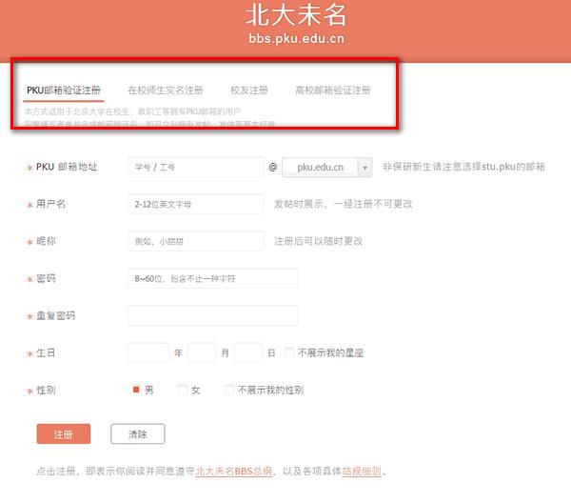The height and width of the screenshot is (503, 571).
Task: Click the 清除 button
Action: [137, 434]
